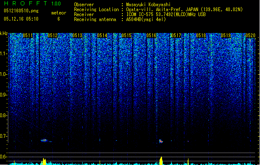Click the thin yellow spike after 0517
The height and width of the screenshot is (165, 260).
[x=188, y=162]
